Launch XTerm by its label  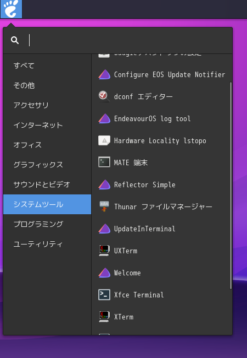click(x=123, y=317)
